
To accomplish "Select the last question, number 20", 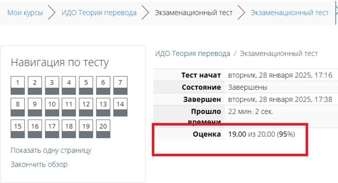I will point(103,129).
